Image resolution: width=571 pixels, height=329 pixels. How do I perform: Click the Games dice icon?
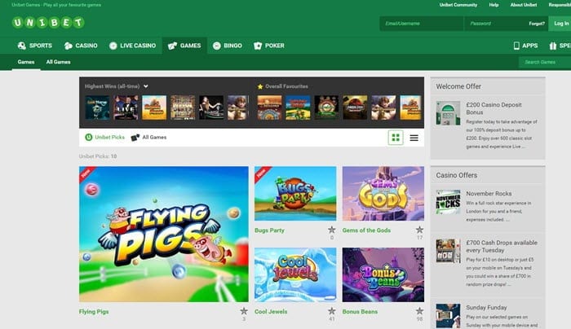pos(172,46)
